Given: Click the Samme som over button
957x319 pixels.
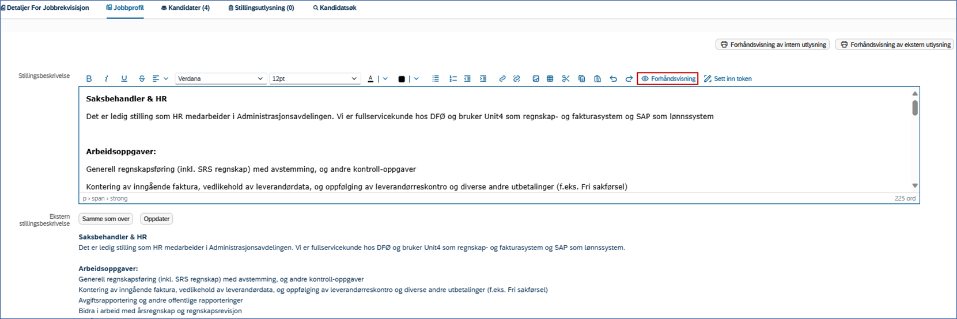Looking at the screenshot, I should (106, 219).
